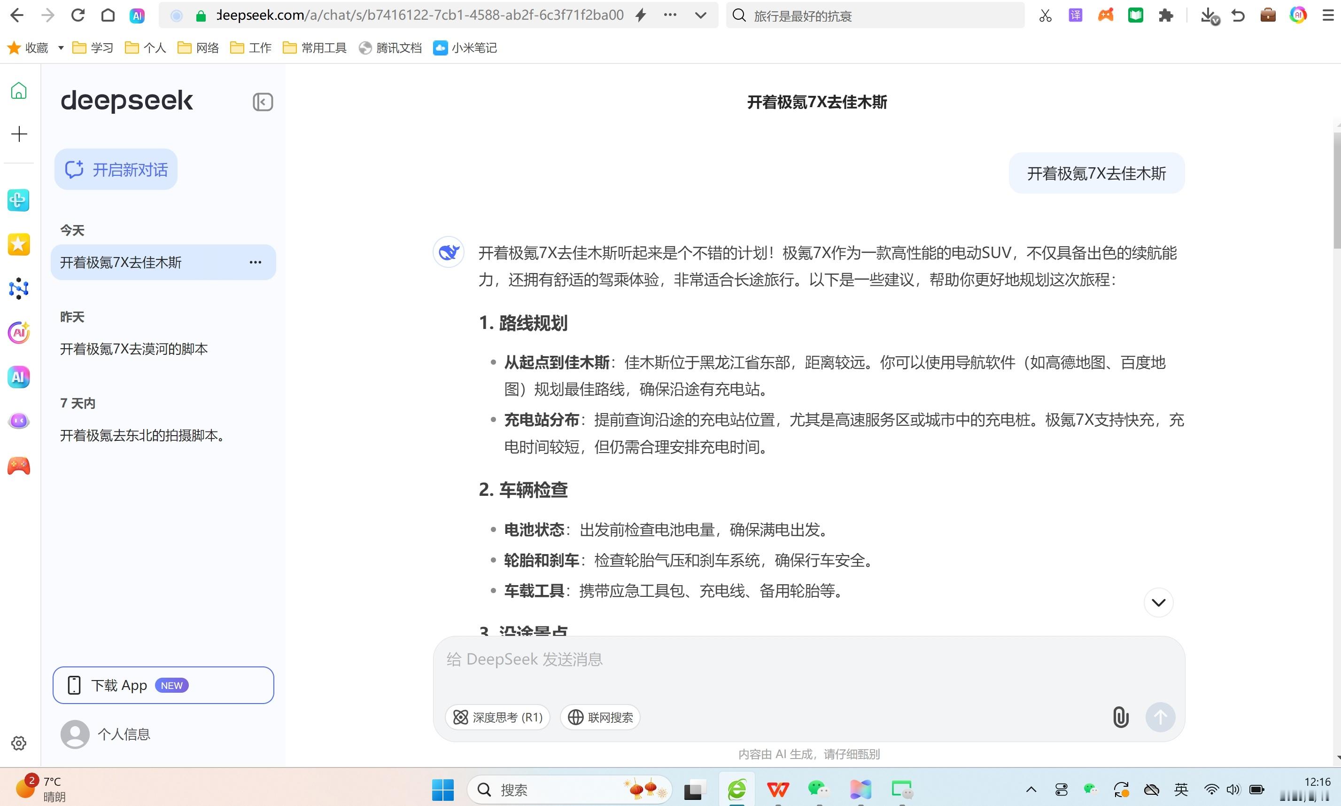
Task: Open the purple robot face sidebar icon
Action: click(19, 421)
